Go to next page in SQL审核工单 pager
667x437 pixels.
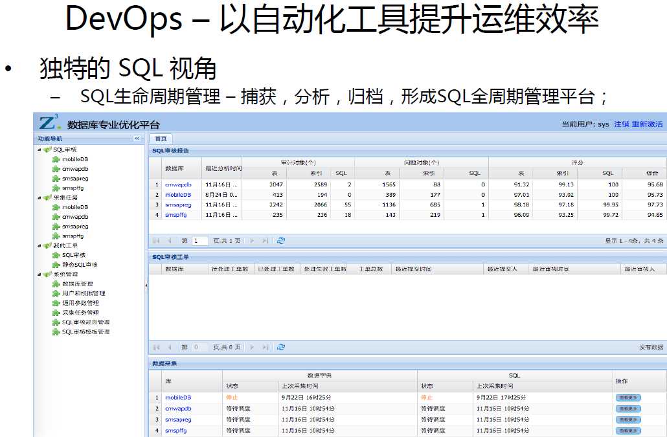tap(252, 347)
